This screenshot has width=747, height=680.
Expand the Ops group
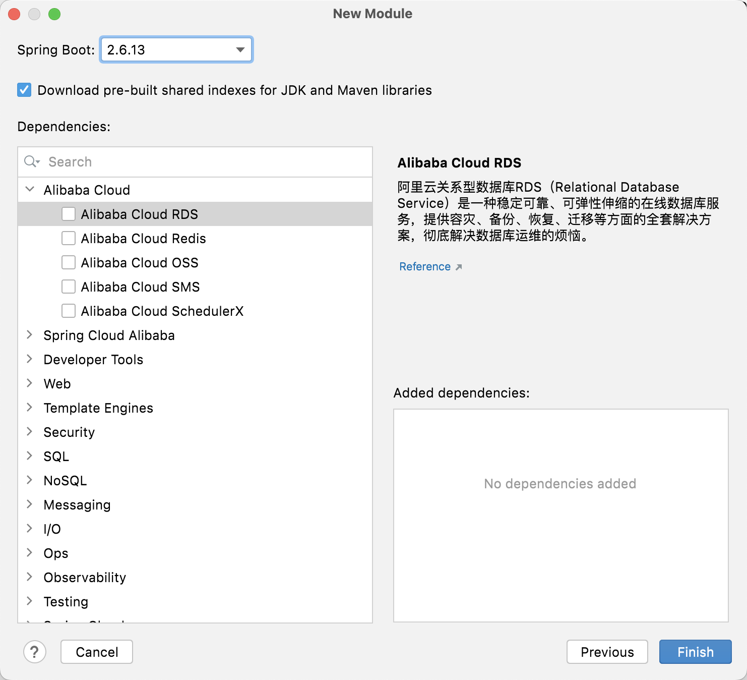pyautogui.click(x=30, y=552)
